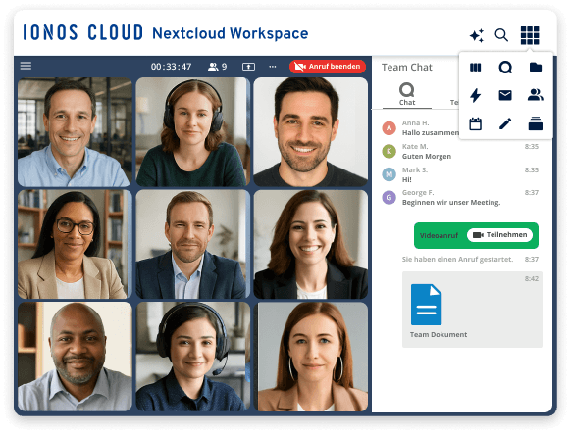571x434 pixels.
Task: Open the stacked archive app icon
Action: click(x=536, y=123)
